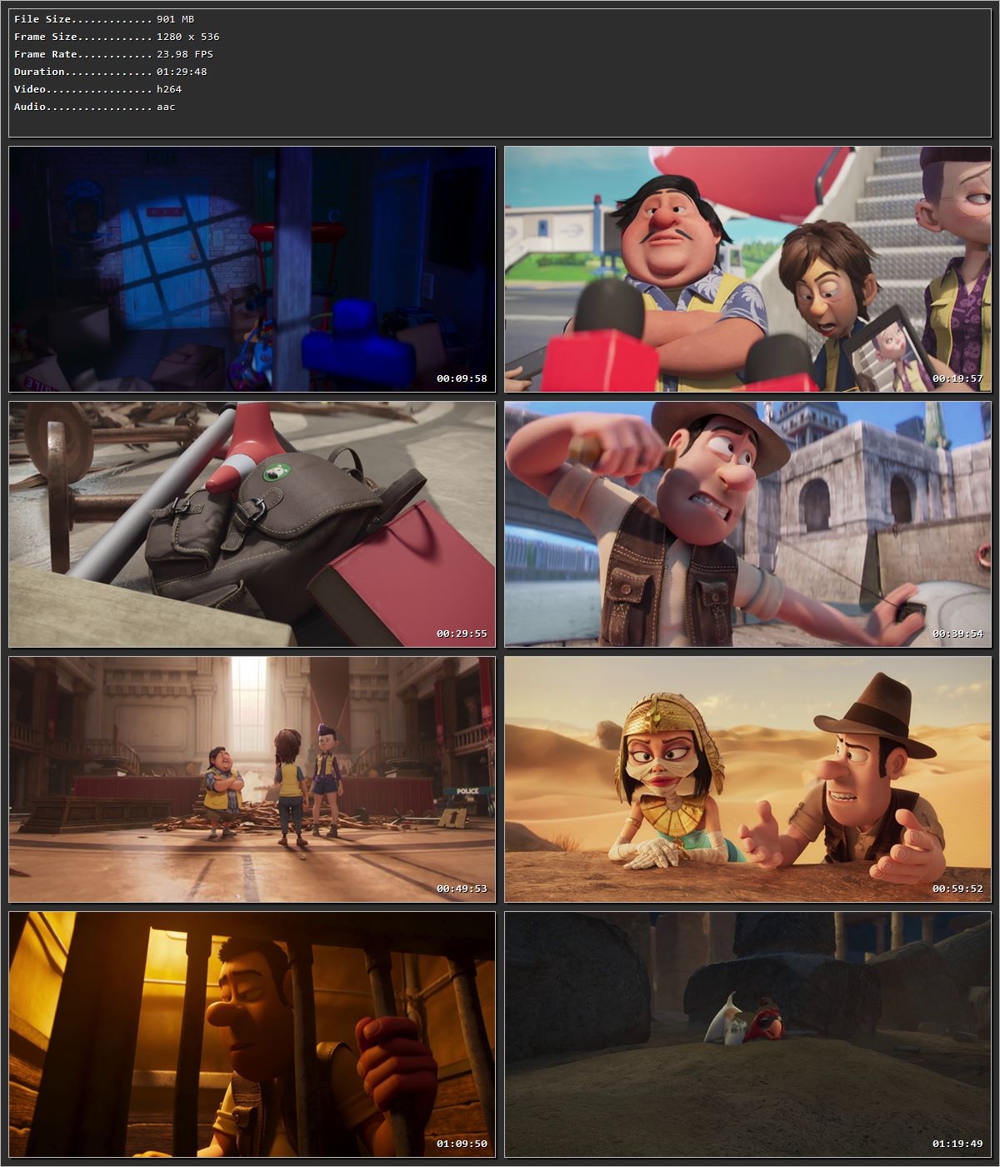The width and height of the screenshot is (1000, 1167).
Task: Open the 00:09:58 flashlight scene thumbnail
Action: [250, 268]
